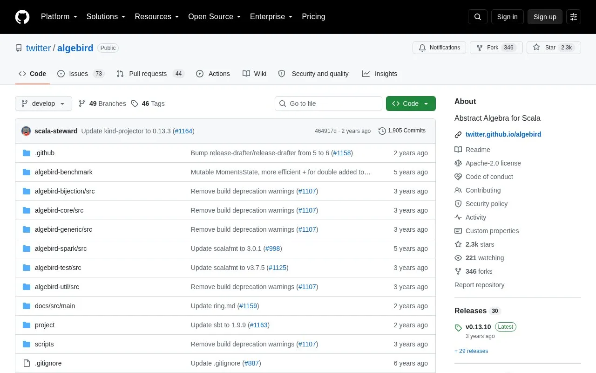The image size is (596, 373).
Task: Open the develop branch dropdown
Action: (x=43, y=104)
